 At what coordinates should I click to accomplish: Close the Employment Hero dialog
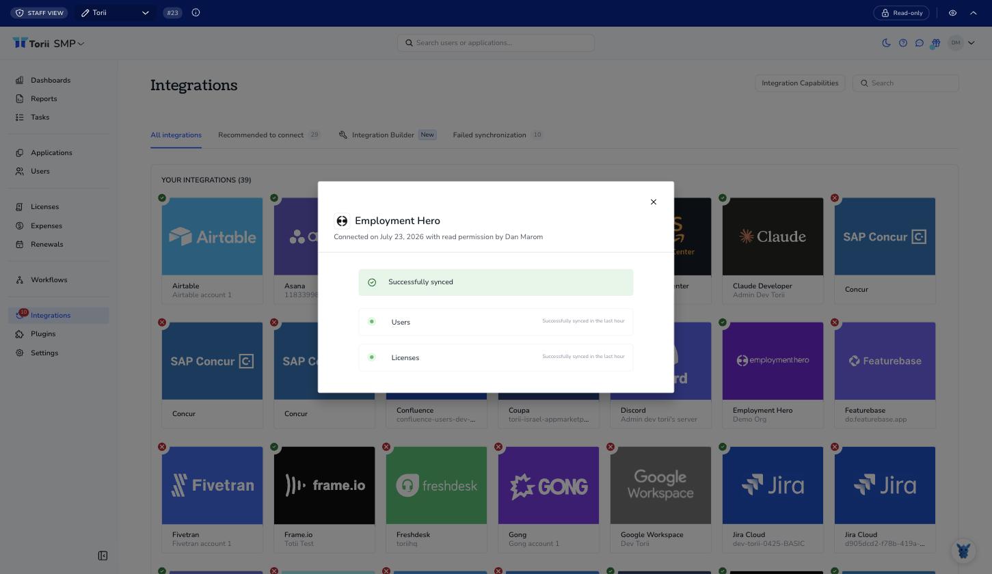[x=654, y=202]
